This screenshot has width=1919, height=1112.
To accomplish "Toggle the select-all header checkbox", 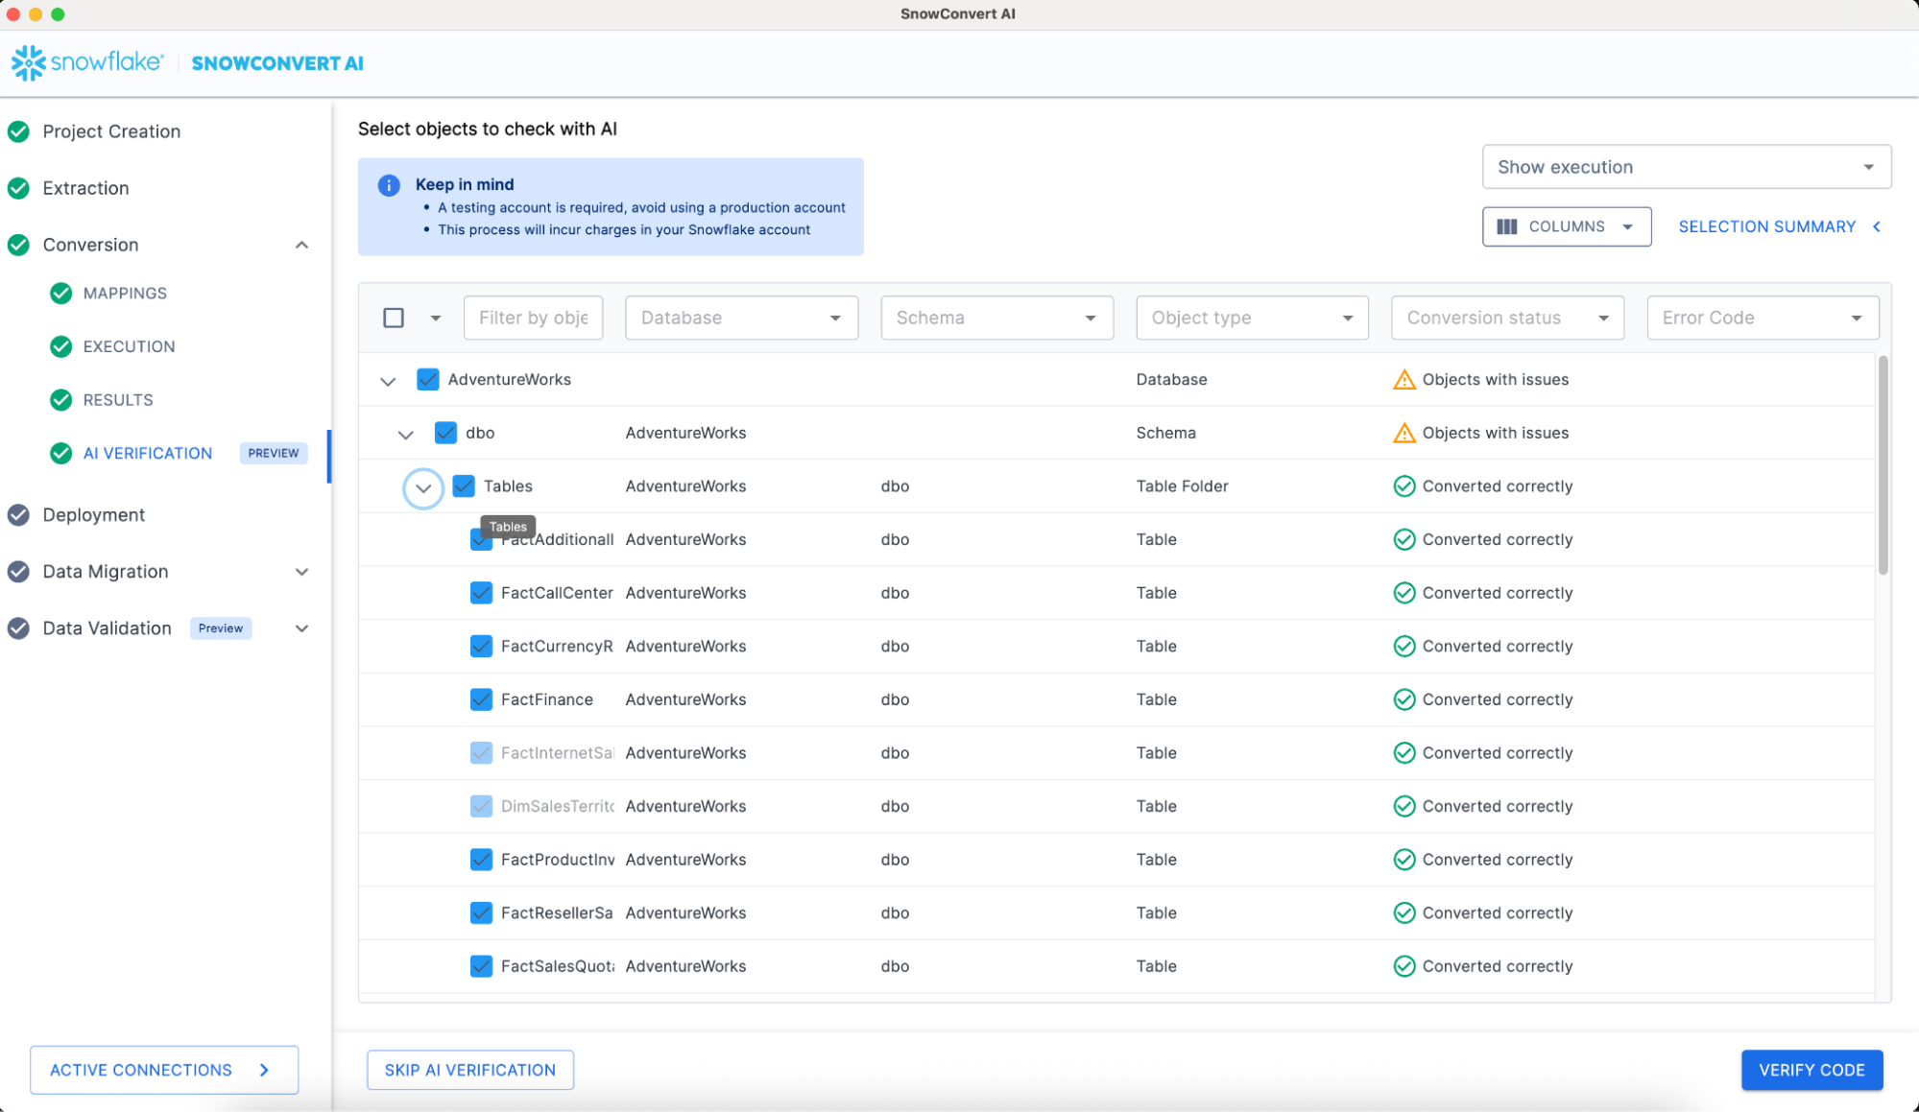I will point(394,318).
